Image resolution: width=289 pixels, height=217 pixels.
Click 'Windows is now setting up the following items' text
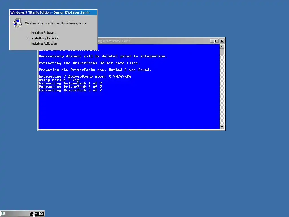[56, 23]
